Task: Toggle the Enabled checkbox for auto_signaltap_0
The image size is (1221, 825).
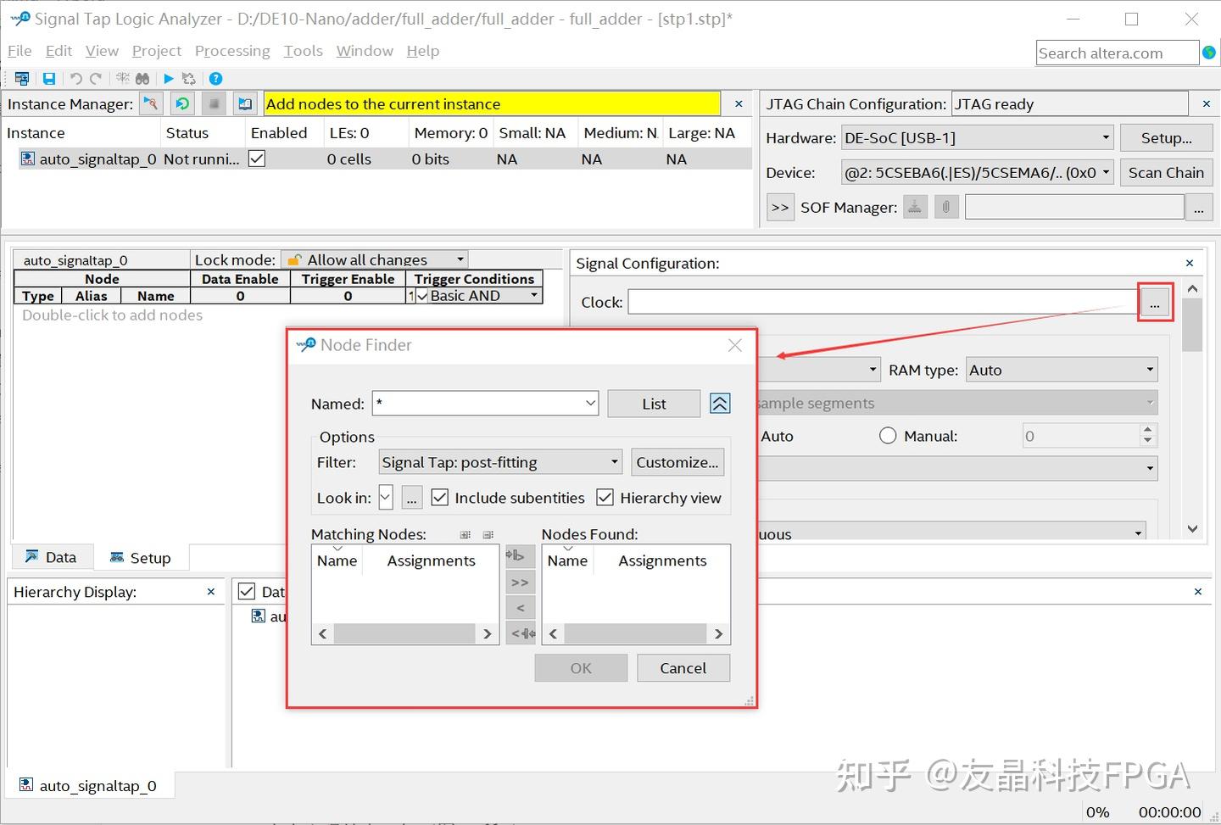Action: (256, 158)
